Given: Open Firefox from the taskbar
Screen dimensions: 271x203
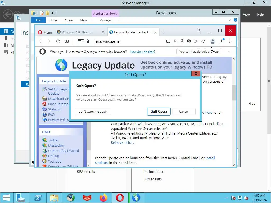Looking at the screenshot, I should 103,198.
